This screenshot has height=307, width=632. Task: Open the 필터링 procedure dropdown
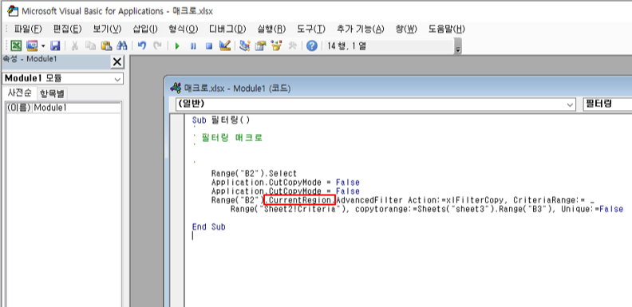(607, 104)
